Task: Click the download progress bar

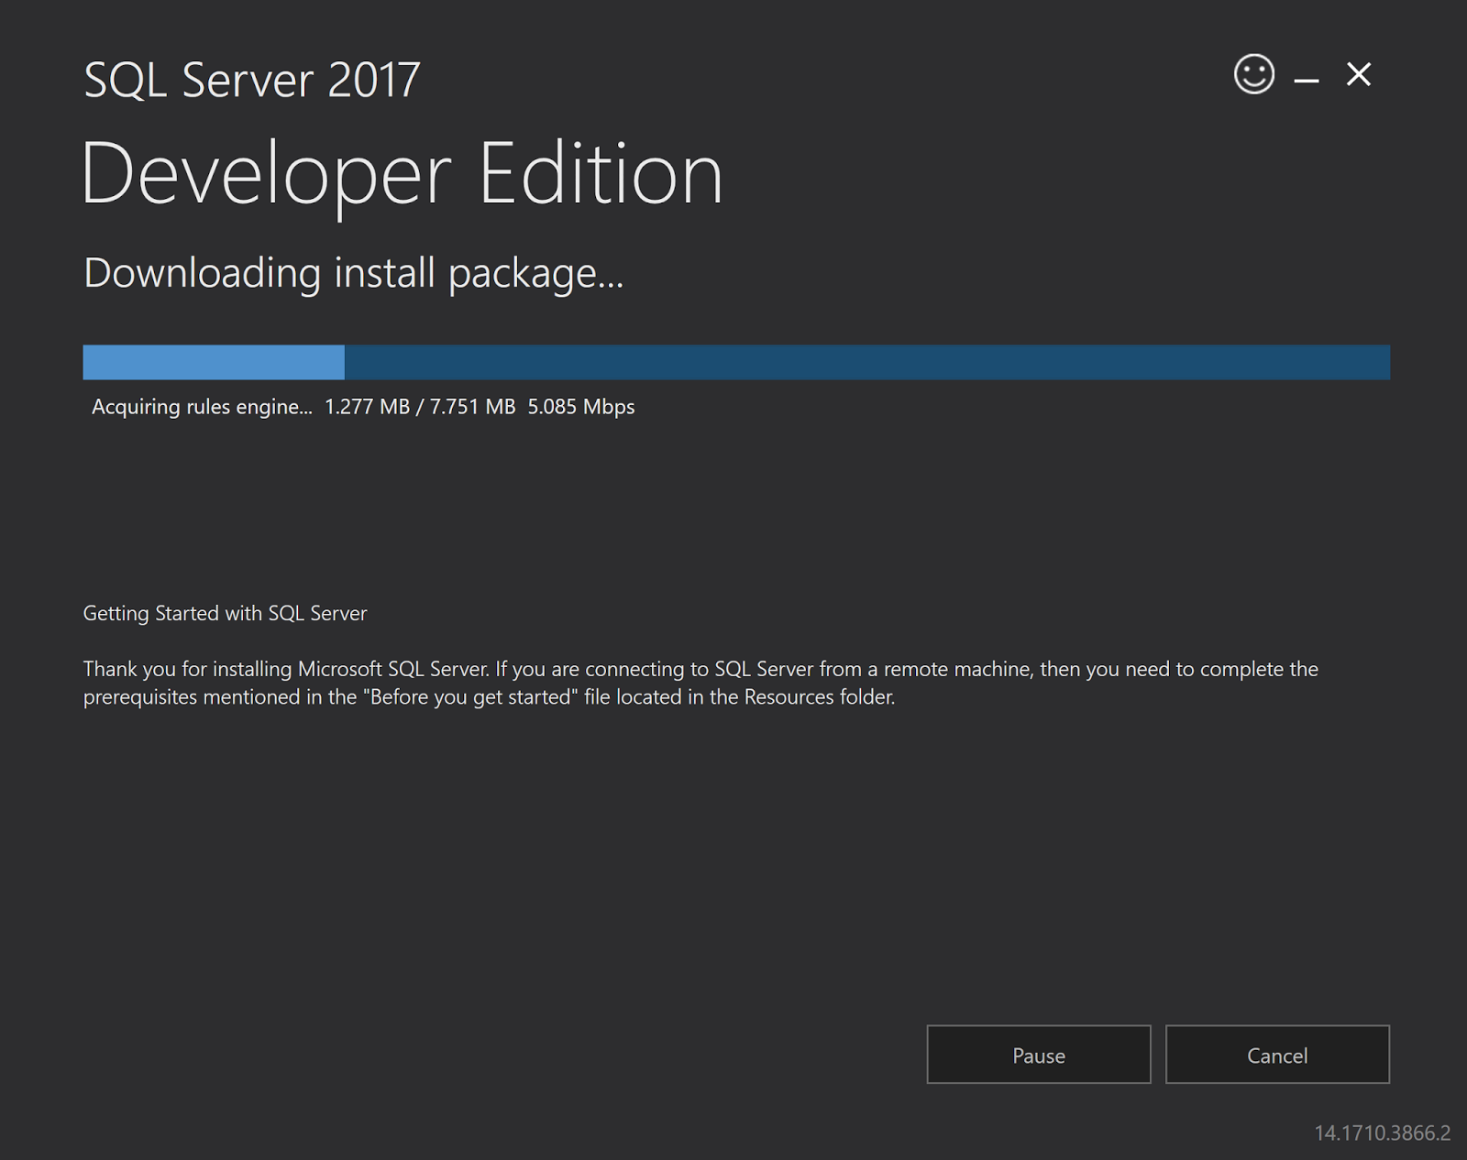Action: coord(733,361)
